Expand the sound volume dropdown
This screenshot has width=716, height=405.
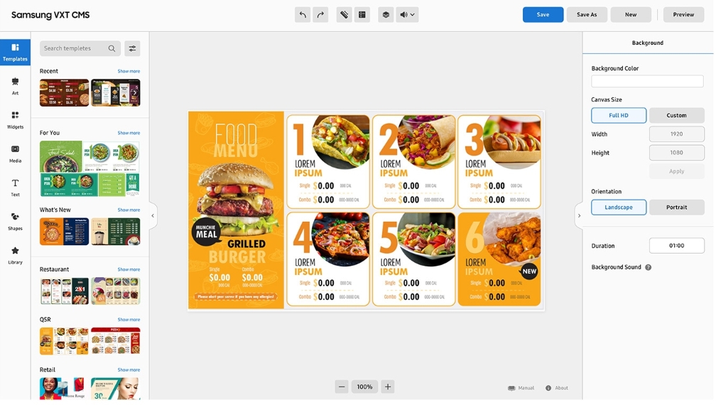pyautogui.click(x=407, y=15)
